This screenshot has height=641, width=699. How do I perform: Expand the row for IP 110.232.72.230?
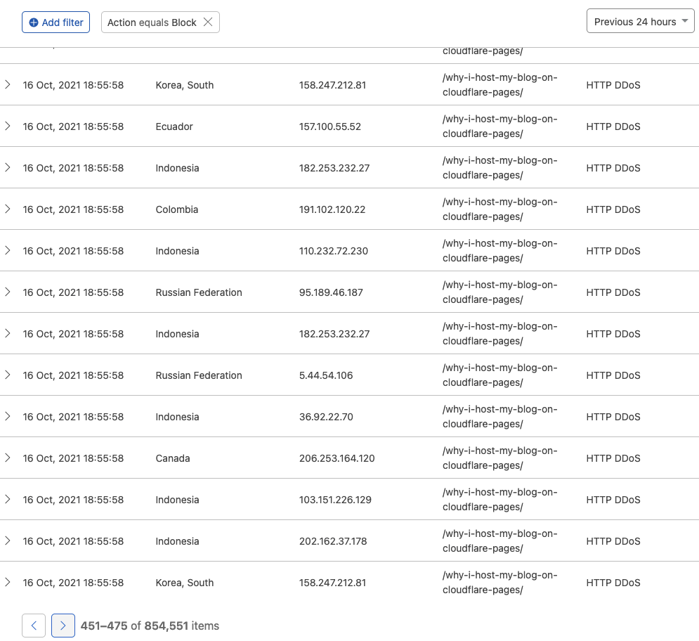pyautogui.click(x=8, y=251)
